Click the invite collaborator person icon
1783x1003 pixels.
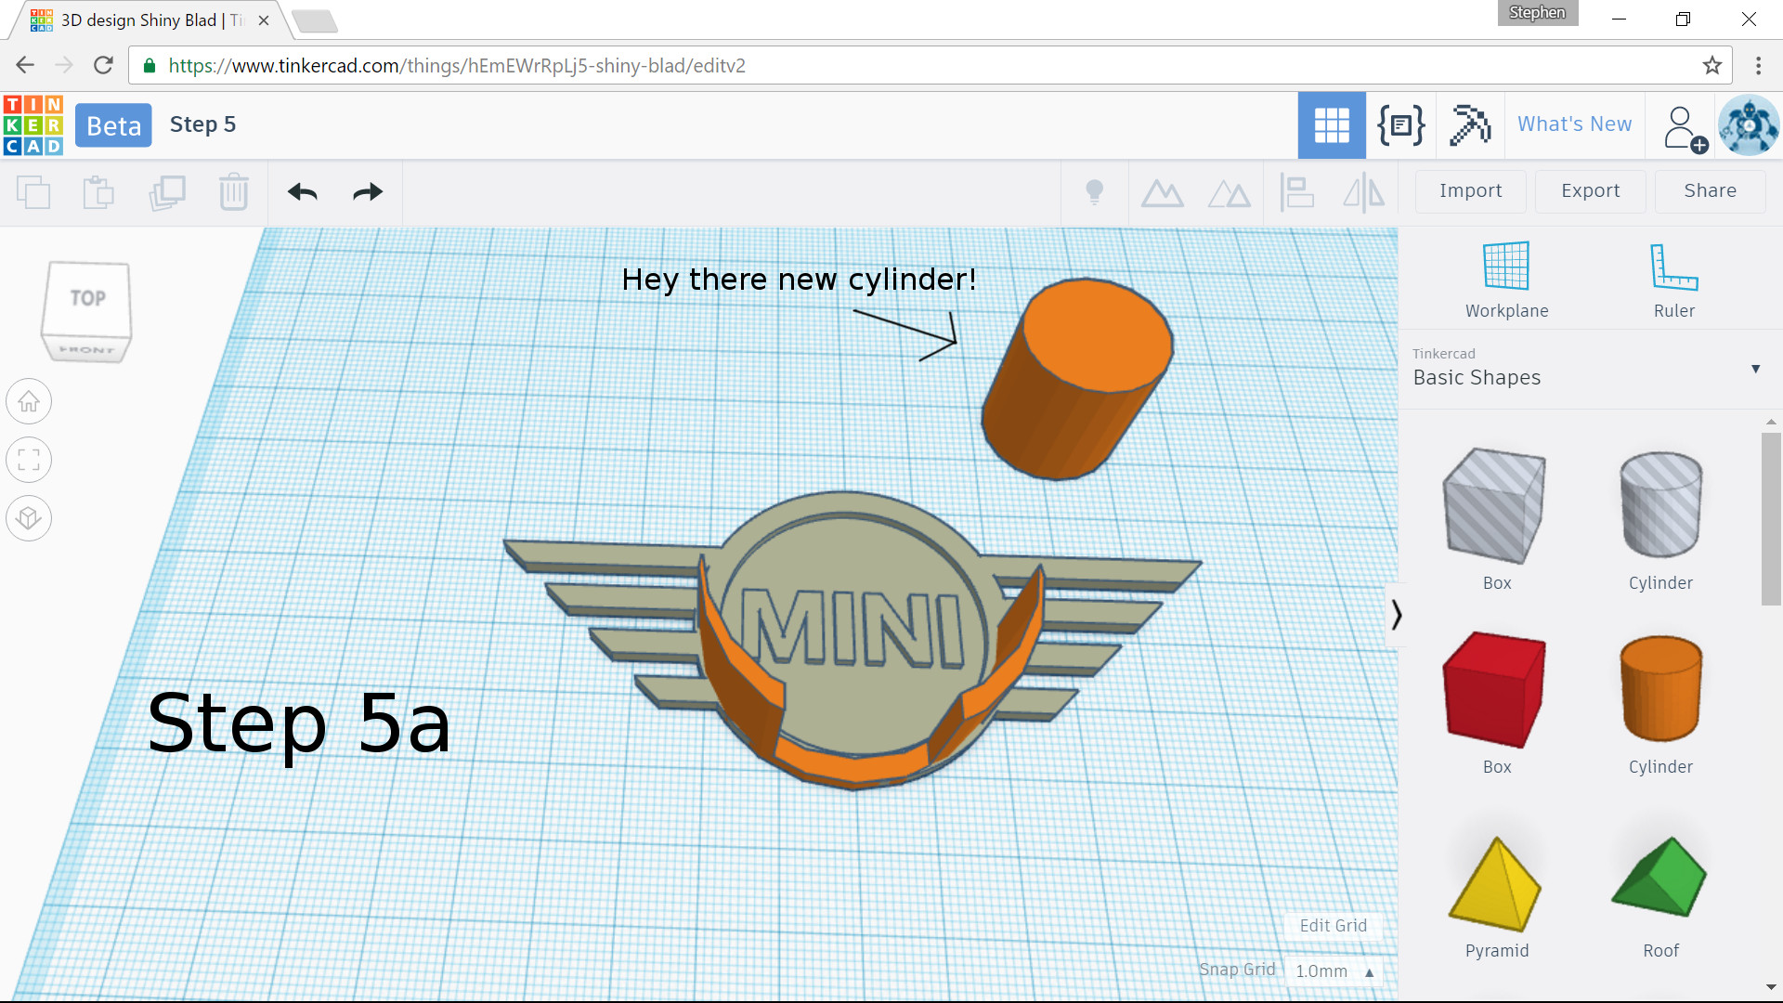tap(1685, 128)
